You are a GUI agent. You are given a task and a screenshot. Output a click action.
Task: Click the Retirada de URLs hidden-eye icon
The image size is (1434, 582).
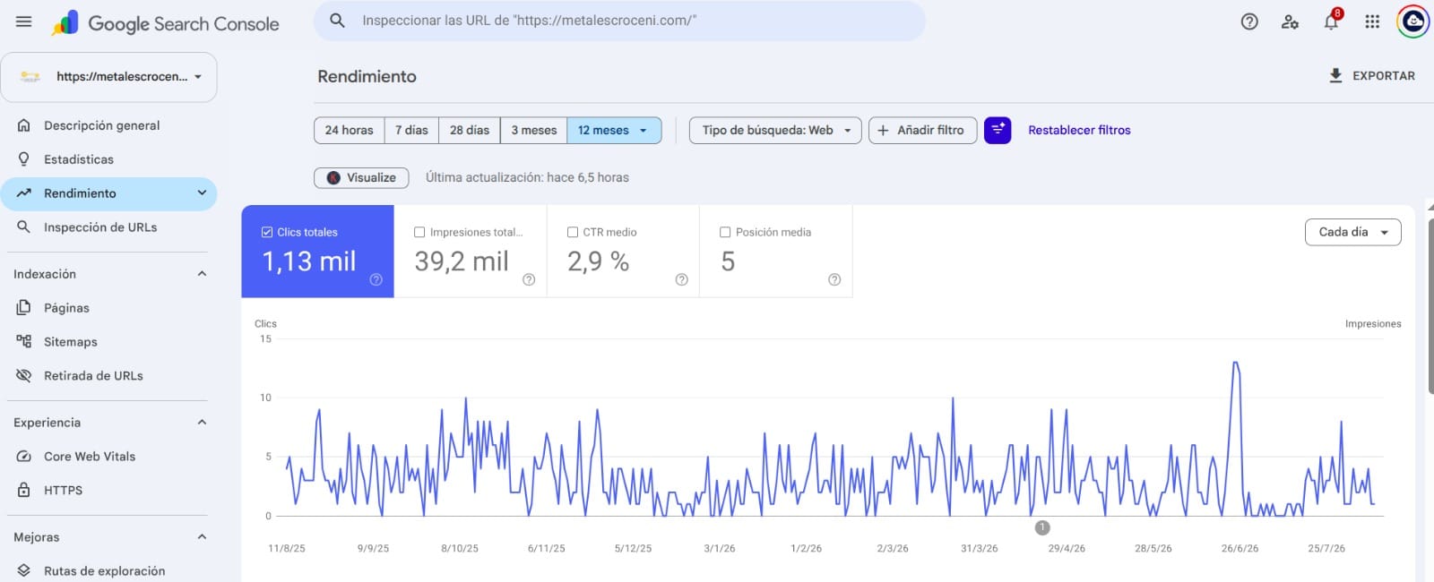24,375
